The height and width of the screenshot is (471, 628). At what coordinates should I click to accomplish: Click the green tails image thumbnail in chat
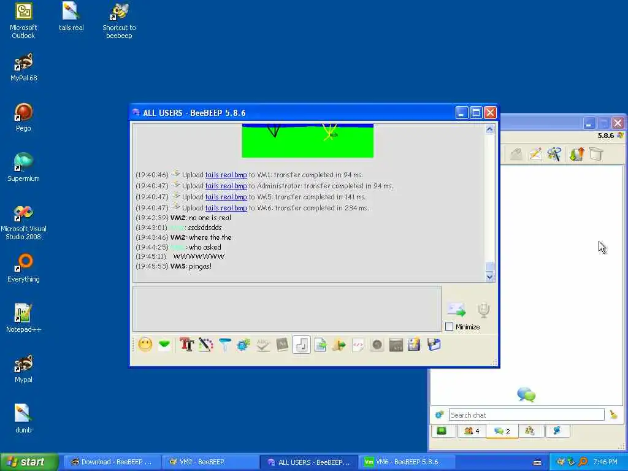point(308,140)
